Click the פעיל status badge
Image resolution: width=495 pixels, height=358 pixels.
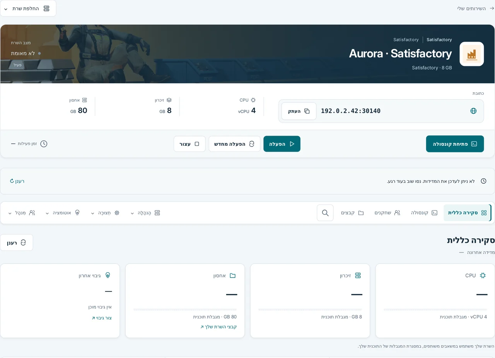(17, 65)
